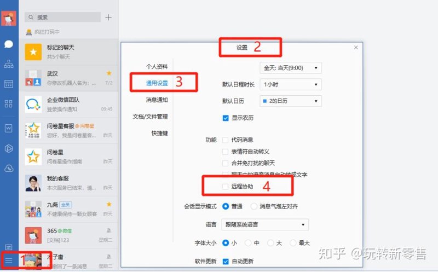
Task: Open the 武汉 chat row
Action: tap(69, 78)
